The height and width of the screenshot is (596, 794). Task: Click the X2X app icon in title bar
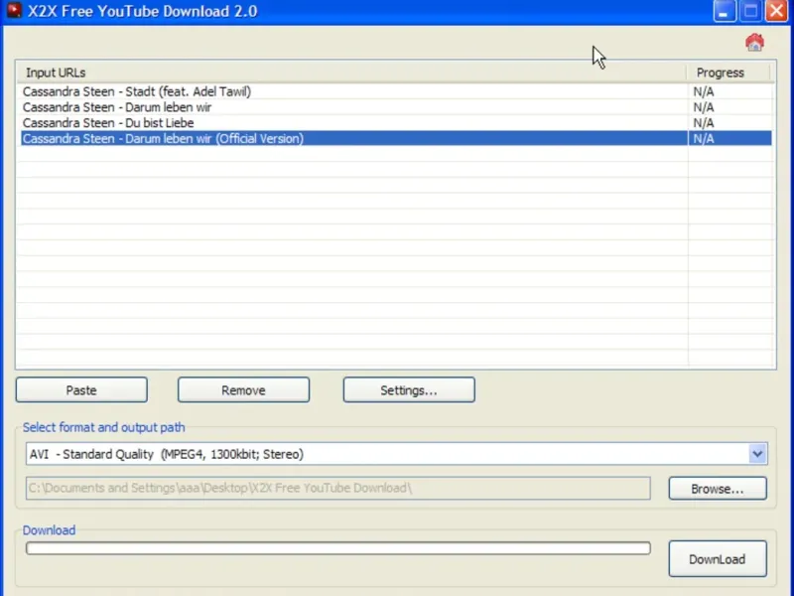coord(14,10)
